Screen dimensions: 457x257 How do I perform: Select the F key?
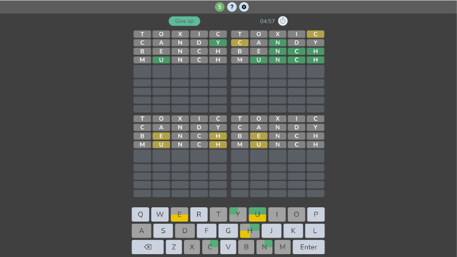point(206,231)
